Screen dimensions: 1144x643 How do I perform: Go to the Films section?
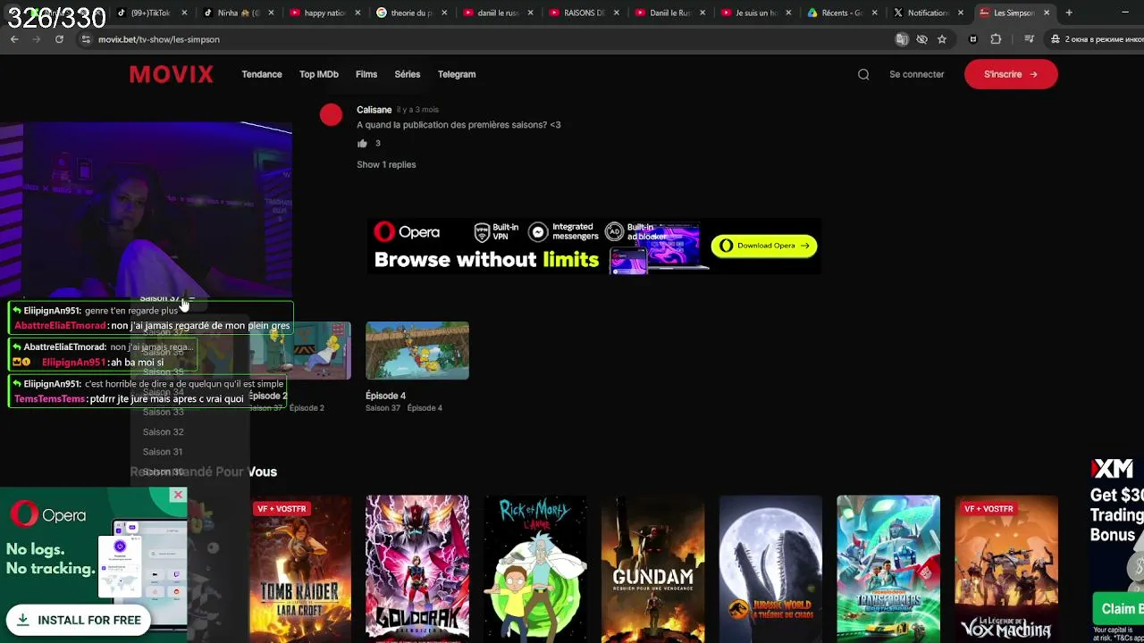point(366,74)
